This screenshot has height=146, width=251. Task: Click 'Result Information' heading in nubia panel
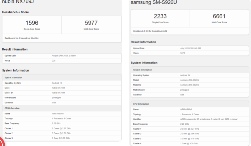pos(15,49)
